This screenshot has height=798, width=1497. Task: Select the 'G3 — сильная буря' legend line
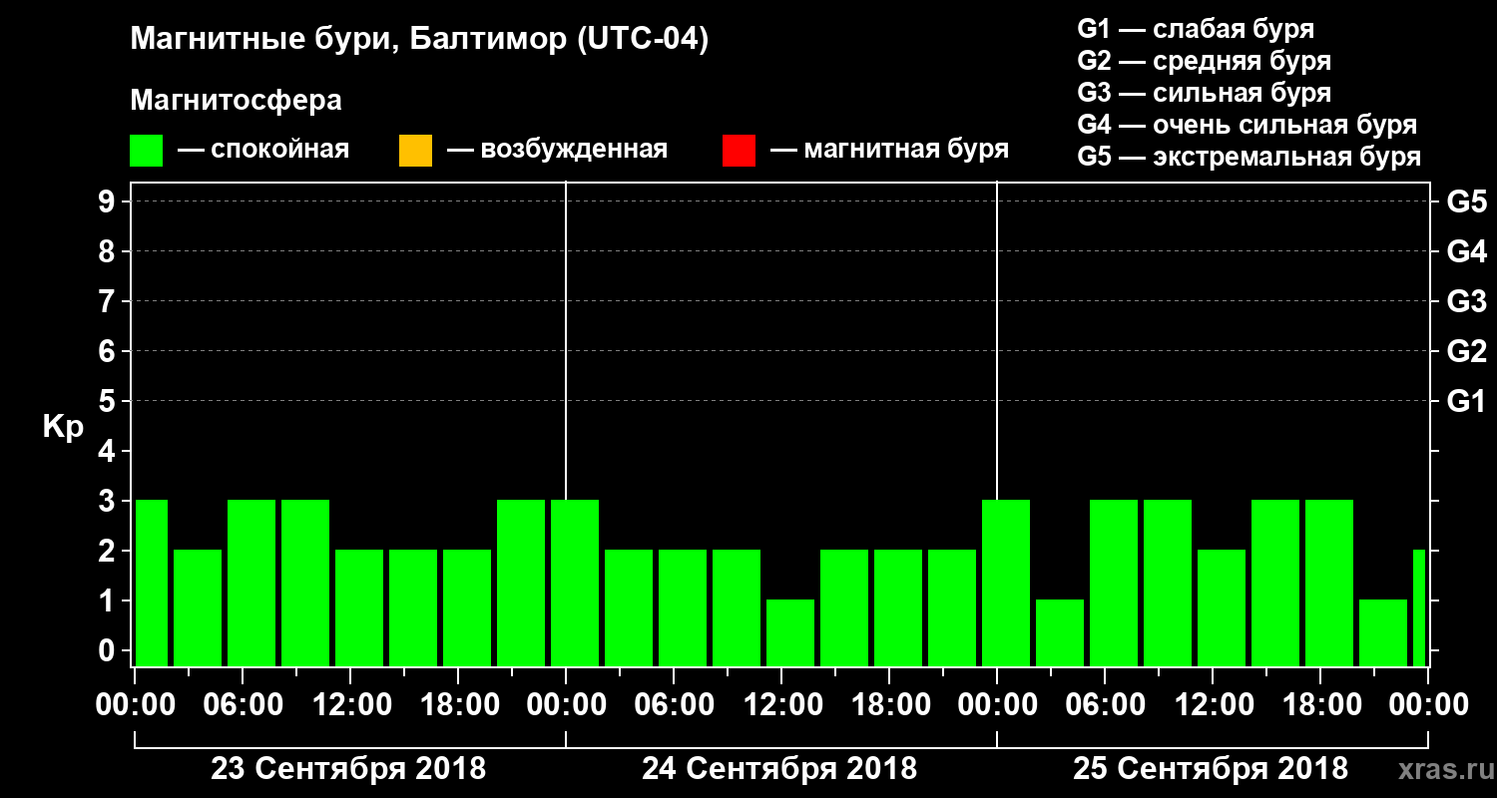coord(1205,93)
